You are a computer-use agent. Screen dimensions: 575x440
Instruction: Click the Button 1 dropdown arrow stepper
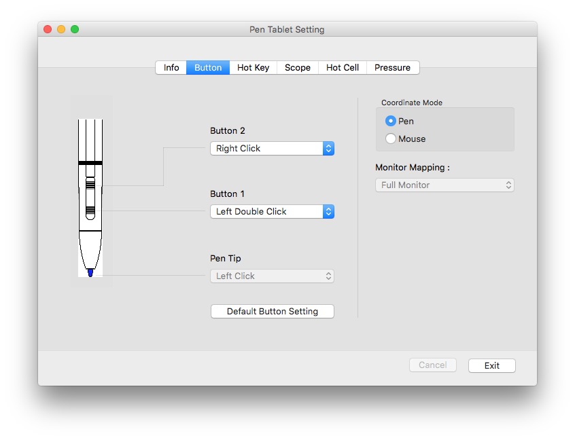tap(328, 211)
